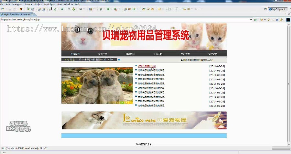Open the External Tools dropdown arrow
Screen dimensions: 291x154
[119, 9]
